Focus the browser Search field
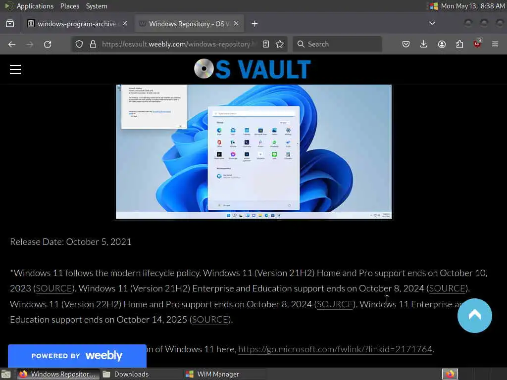Image resolution: width=507 pixels, height=380 pixels. pos(337,44)
